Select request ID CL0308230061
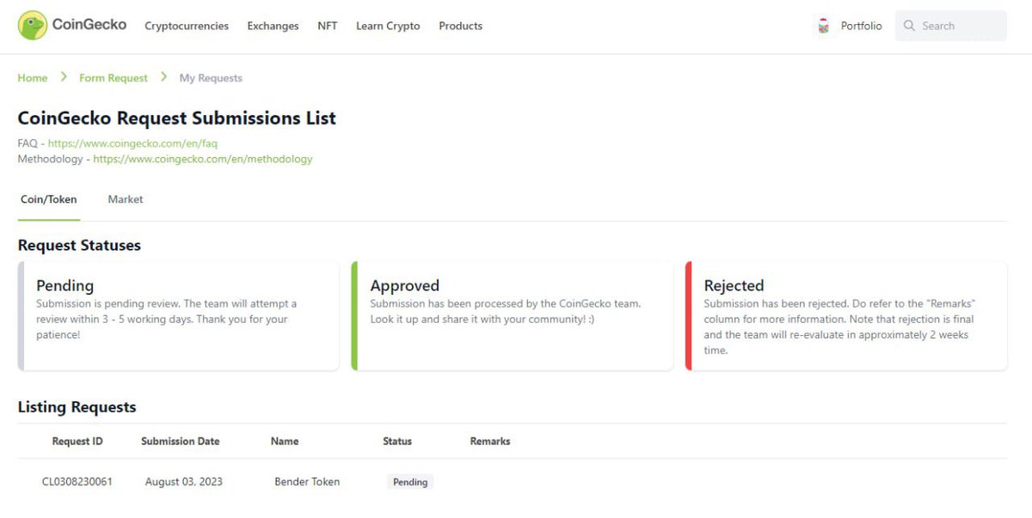This screenshot has height=518, width=1032. point(77,482)
